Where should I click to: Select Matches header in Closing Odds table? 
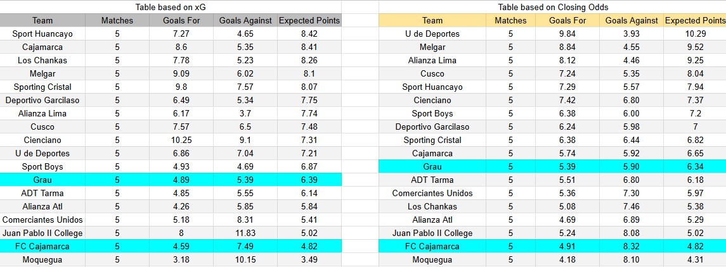point(510,20)
